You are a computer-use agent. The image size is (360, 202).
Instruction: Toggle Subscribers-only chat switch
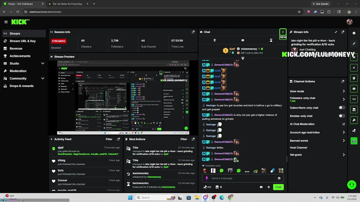(342, 108)
